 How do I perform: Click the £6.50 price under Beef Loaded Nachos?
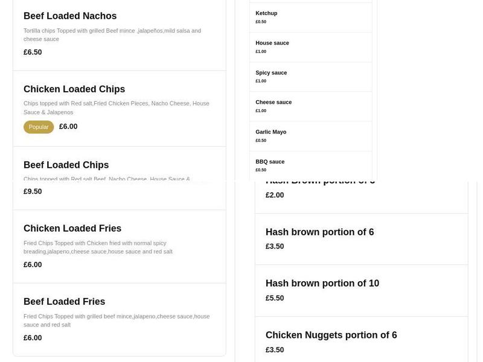32,52
